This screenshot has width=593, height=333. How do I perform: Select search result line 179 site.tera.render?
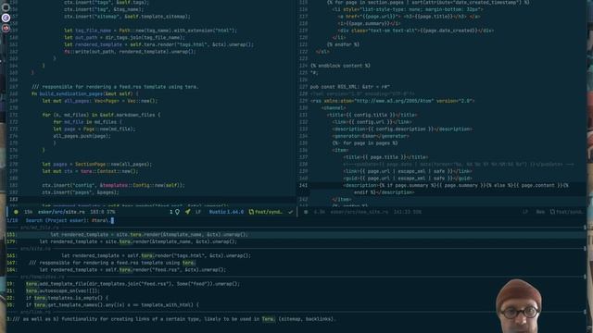tap(296, 241)
